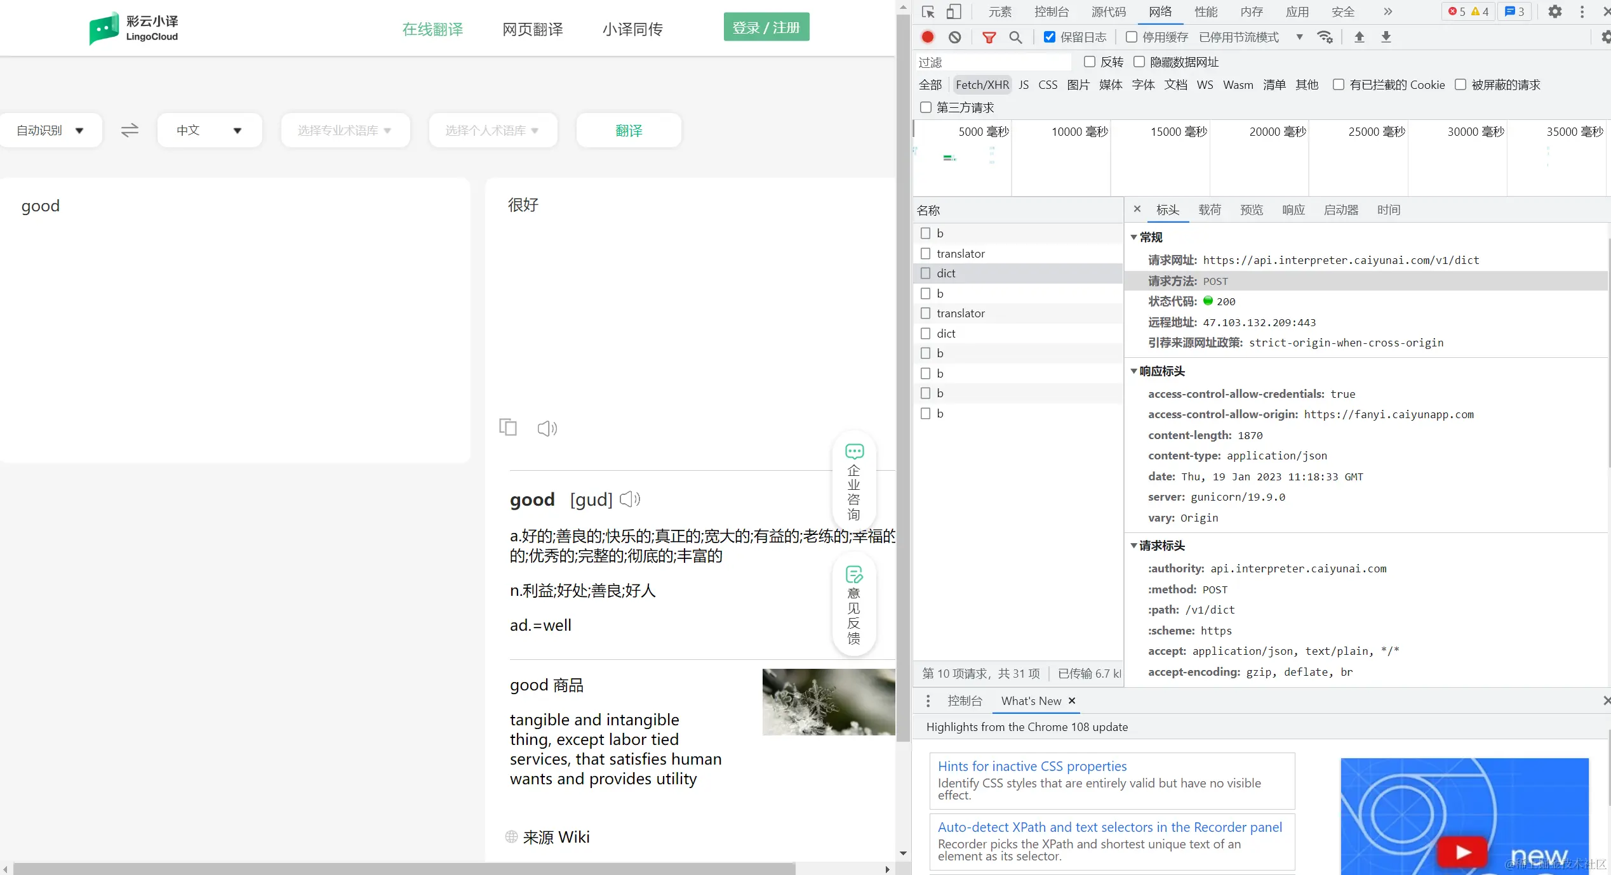The image size is (1611, 875).
Task: Toggle the device emulation toolbar
Action: [954, 11]
